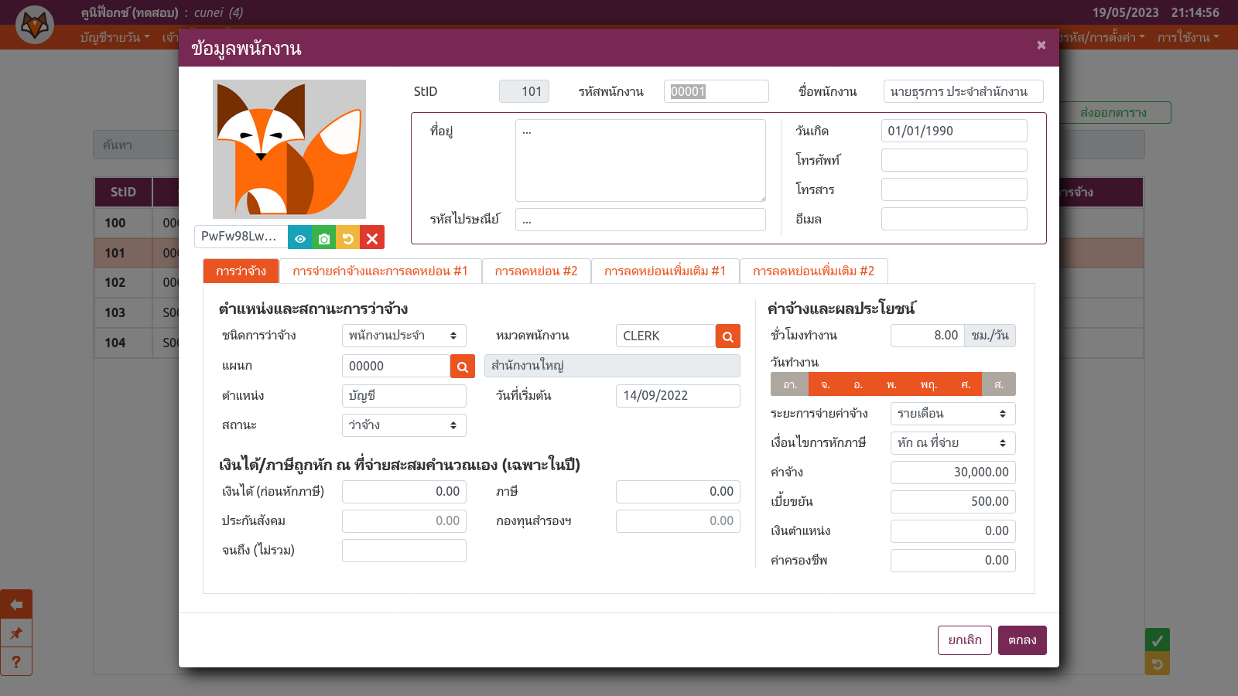Screen dimensions: 1238x696
Task: Open pay period dropdown showing รายเดือน
Action: [952, 414]
